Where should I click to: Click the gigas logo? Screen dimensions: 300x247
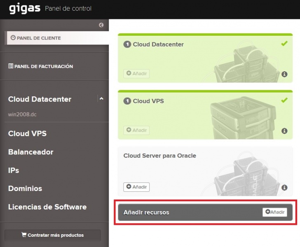(x=25, y=8)
